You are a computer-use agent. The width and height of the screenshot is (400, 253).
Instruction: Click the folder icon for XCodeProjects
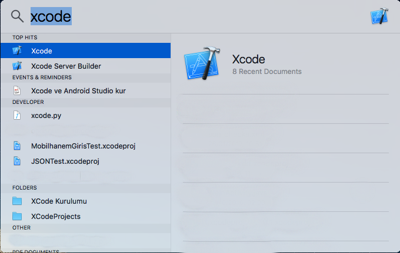coord(17,216)
